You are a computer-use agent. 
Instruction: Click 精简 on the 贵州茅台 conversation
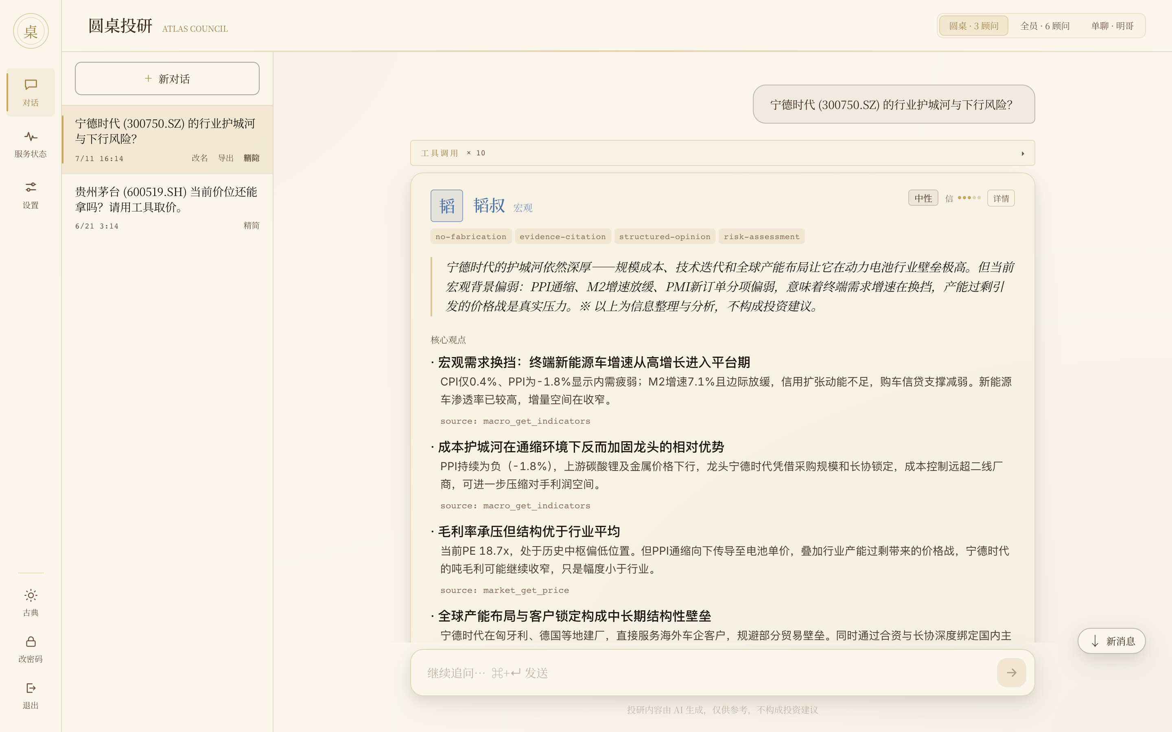(251, 226)
